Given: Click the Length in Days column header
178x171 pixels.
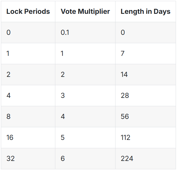Looking at the screenshot, I should tap(145, 12).
